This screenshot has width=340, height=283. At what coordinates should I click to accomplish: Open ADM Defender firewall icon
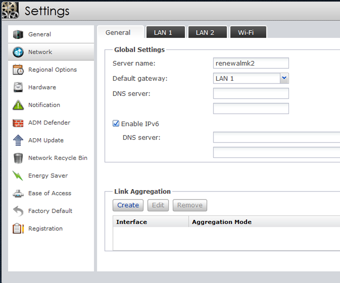[18, 123]
